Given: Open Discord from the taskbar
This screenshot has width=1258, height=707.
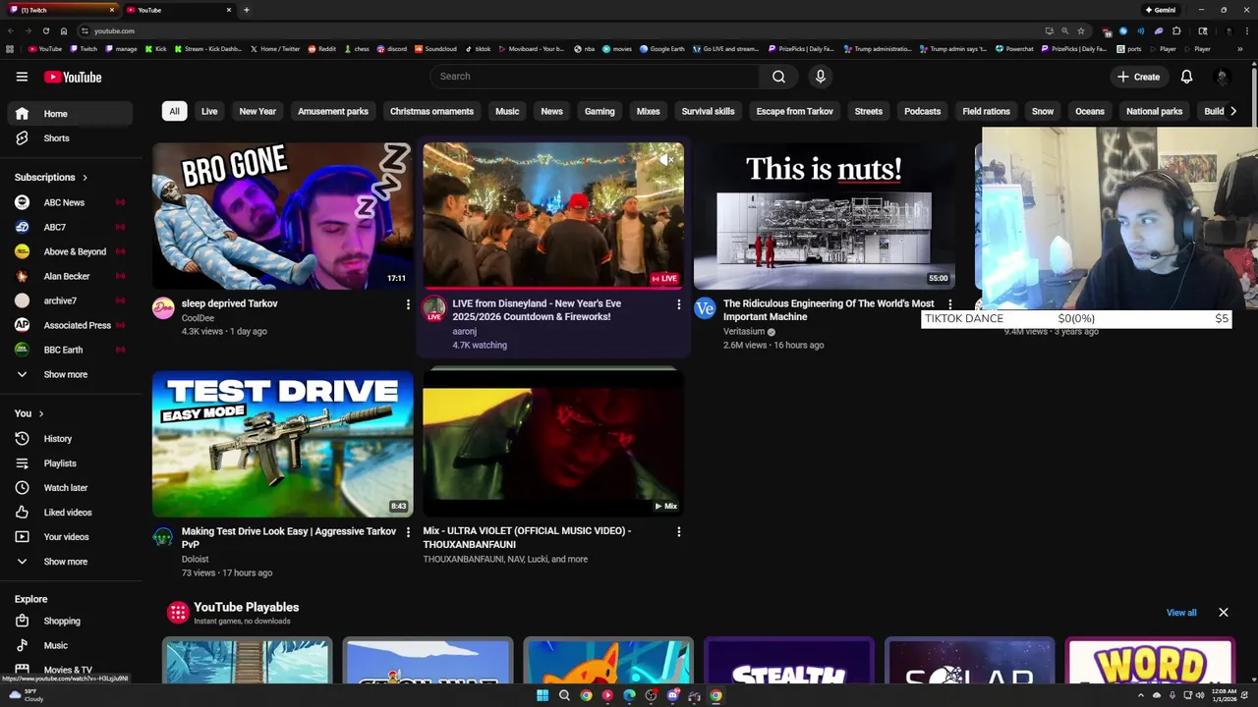Looking at the screenshot, I should click(x=673, y=695).
